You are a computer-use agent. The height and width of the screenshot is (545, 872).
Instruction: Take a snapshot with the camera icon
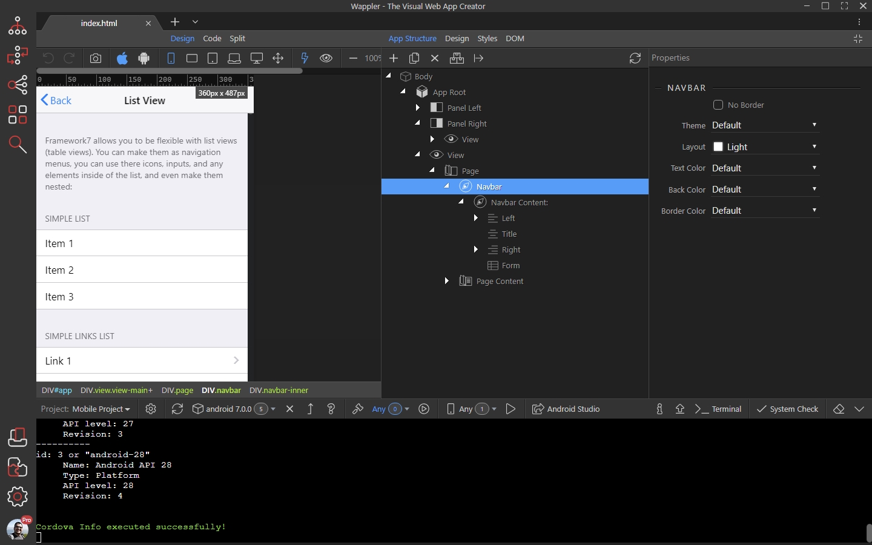[96, 58]
